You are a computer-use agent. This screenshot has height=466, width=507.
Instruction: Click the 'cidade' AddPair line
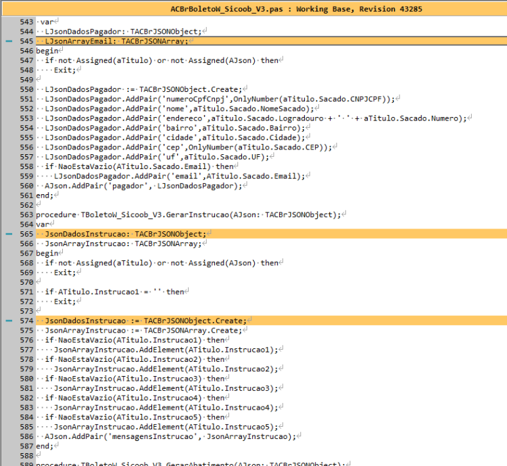coord(175,137)
